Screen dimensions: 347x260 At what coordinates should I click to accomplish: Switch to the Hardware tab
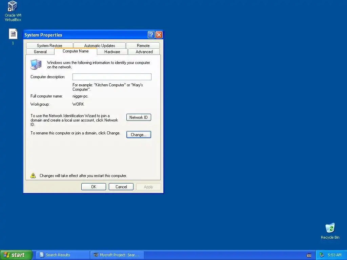[x=112, y=52]
